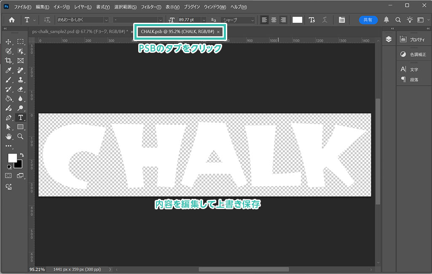
Task: Open the フィルター(T) menu
Action: [150, 7]
